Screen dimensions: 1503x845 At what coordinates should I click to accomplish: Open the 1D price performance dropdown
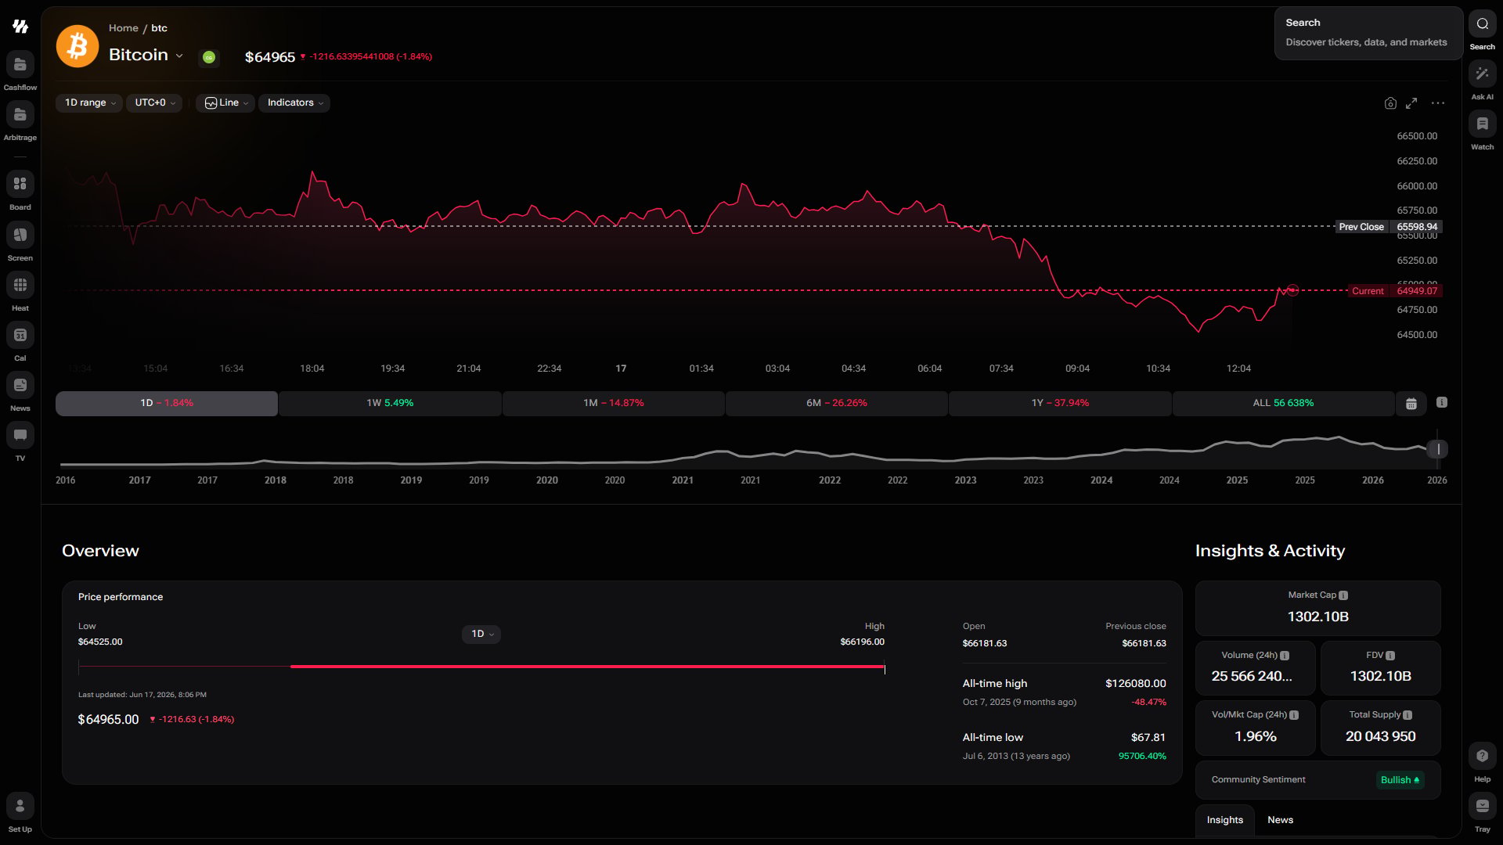click(x=481, y=634)
